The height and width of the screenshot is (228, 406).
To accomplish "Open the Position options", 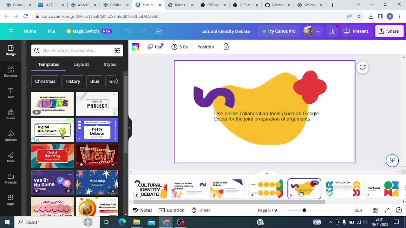I will tap(206, 47).
